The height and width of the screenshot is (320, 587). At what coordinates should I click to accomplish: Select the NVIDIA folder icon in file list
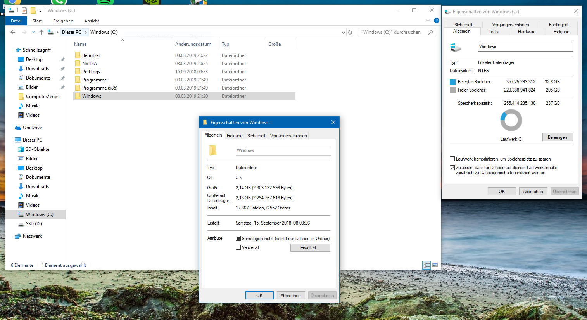pyautogui.click(x=78, y=64)
